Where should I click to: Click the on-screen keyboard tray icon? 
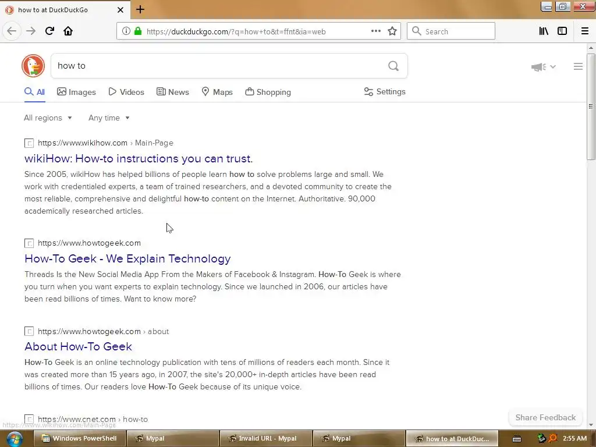coord(517,439)
